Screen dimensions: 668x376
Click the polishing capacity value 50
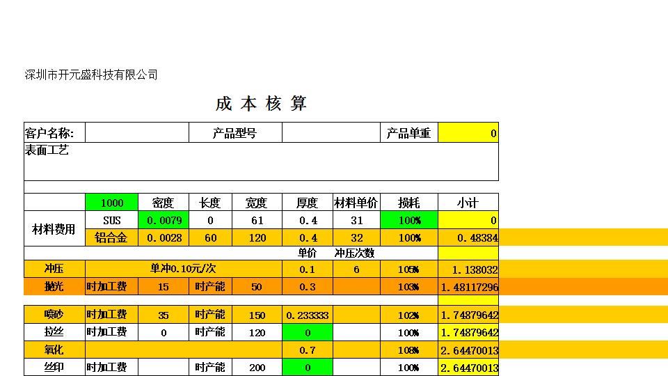pyautogui.click(x=257, y=286)
